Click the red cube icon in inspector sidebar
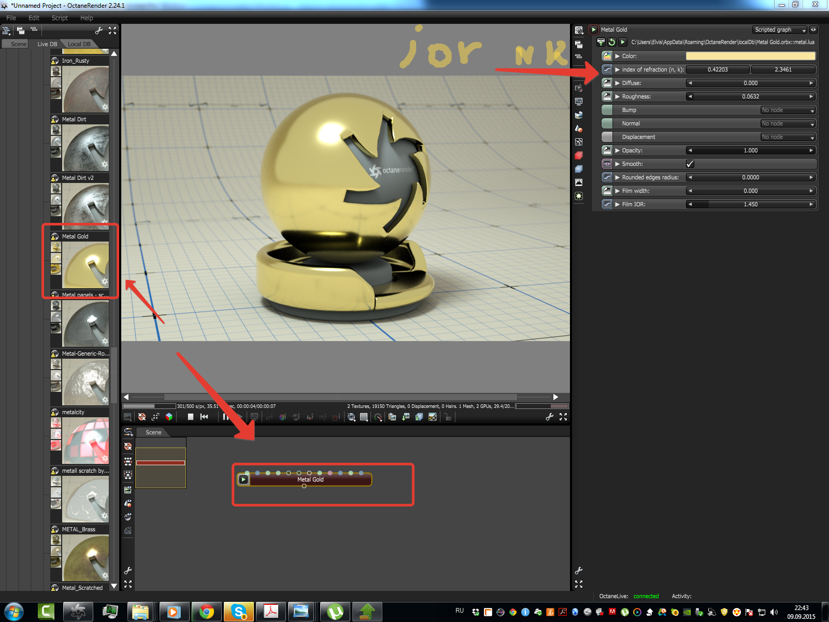 pyautogui.click(x=579, y=155)
